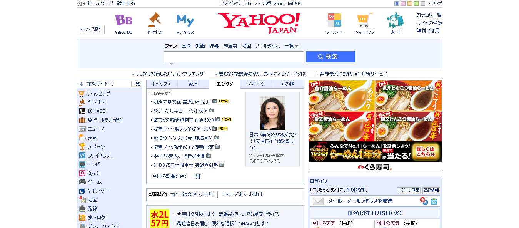Switch to the 経済 news tab
Screen dimensions: 519x228
pyautogui.click(x=193, y=84)
